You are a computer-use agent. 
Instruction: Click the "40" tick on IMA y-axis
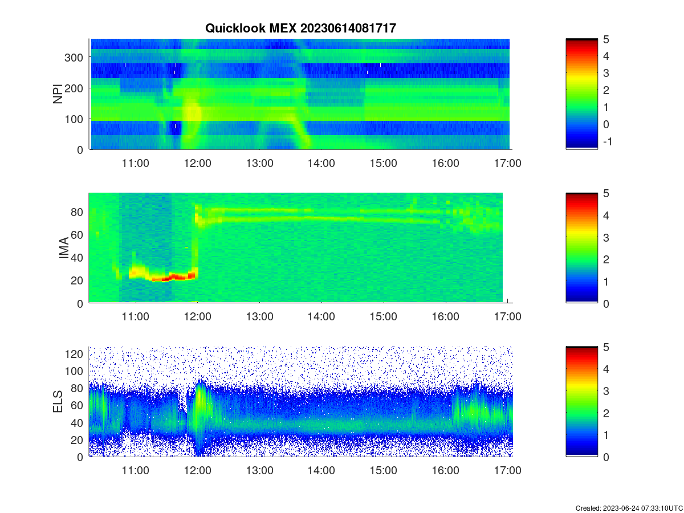[x=78, y=258]
